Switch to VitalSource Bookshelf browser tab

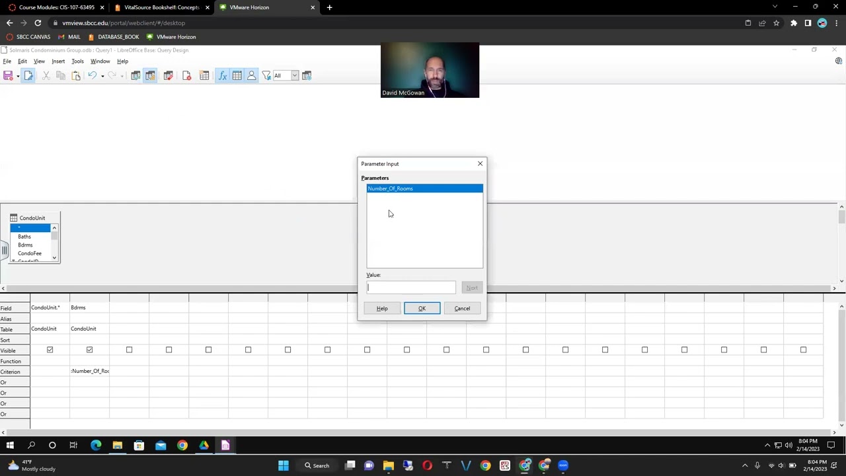pos(162,7)
